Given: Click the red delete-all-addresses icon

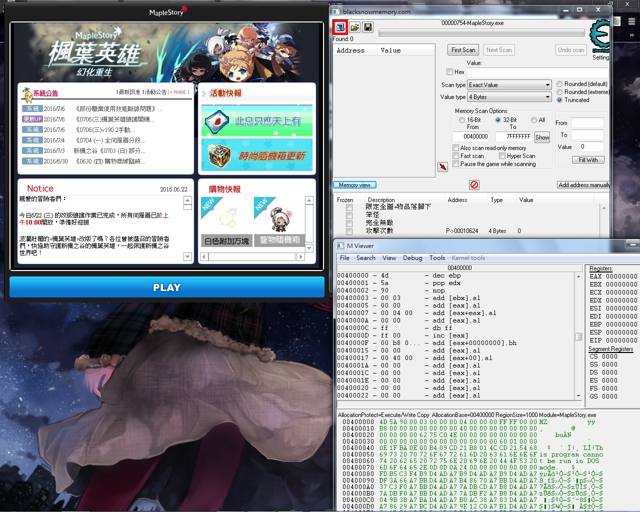Looking at the screenshot, I should pos(474,185).
